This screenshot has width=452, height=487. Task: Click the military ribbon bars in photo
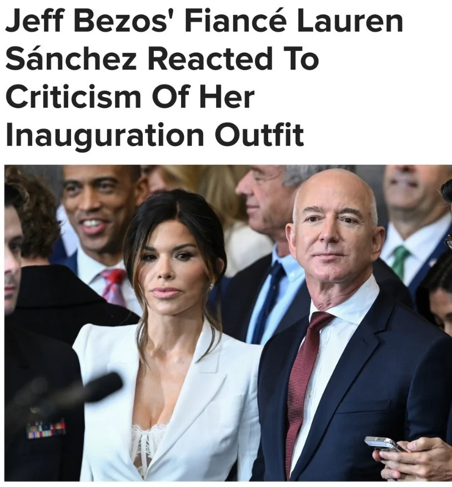pyautogui.click(x=46, y=429)
